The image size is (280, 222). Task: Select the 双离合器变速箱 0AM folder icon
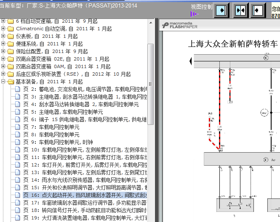[x=11, y=67]
